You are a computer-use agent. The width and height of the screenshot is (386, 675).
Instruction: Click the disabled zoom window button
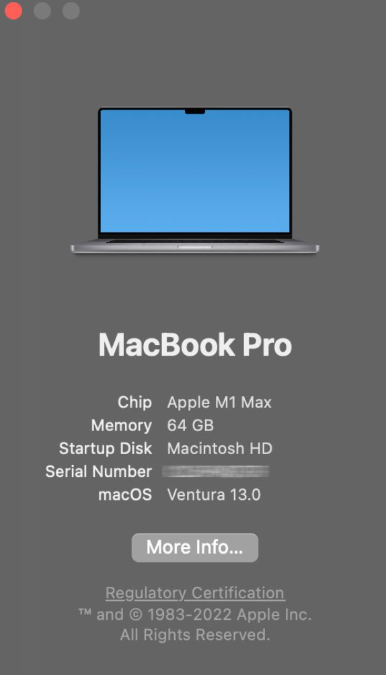click(x=71, y=10)
